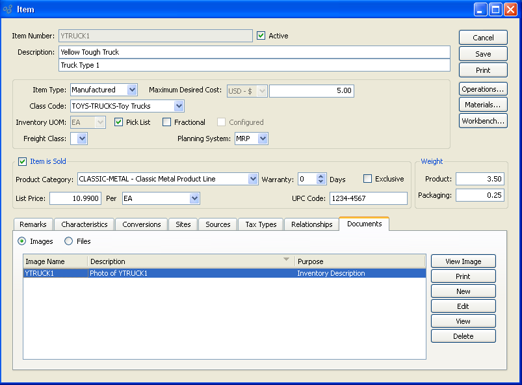Switch to the Remarks tab

33,224
